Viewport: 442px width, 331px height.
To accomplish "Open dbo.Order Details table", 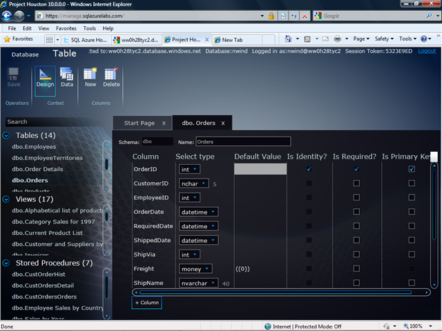I will pos(37,169).
